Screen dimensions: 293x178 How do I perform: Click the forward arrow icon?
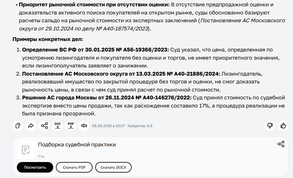point(31,126)
